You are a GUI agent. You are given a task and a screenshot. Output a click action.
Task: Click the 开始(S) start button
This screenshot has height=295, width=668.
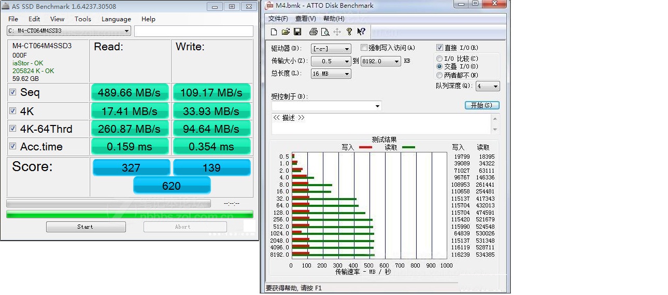[x=481, y=105]
